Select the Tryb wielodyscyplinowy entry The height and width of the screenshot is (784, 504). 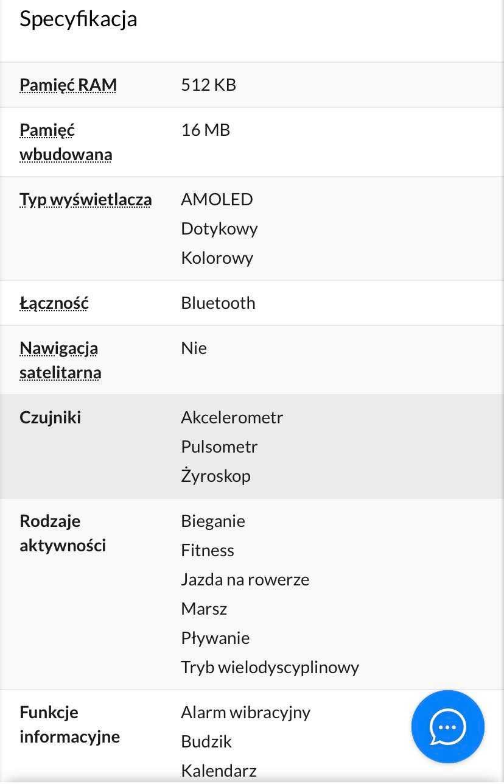270,667
